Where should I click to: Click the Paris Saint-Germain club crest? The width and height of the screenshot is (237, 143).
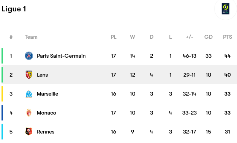pos(29,56)
